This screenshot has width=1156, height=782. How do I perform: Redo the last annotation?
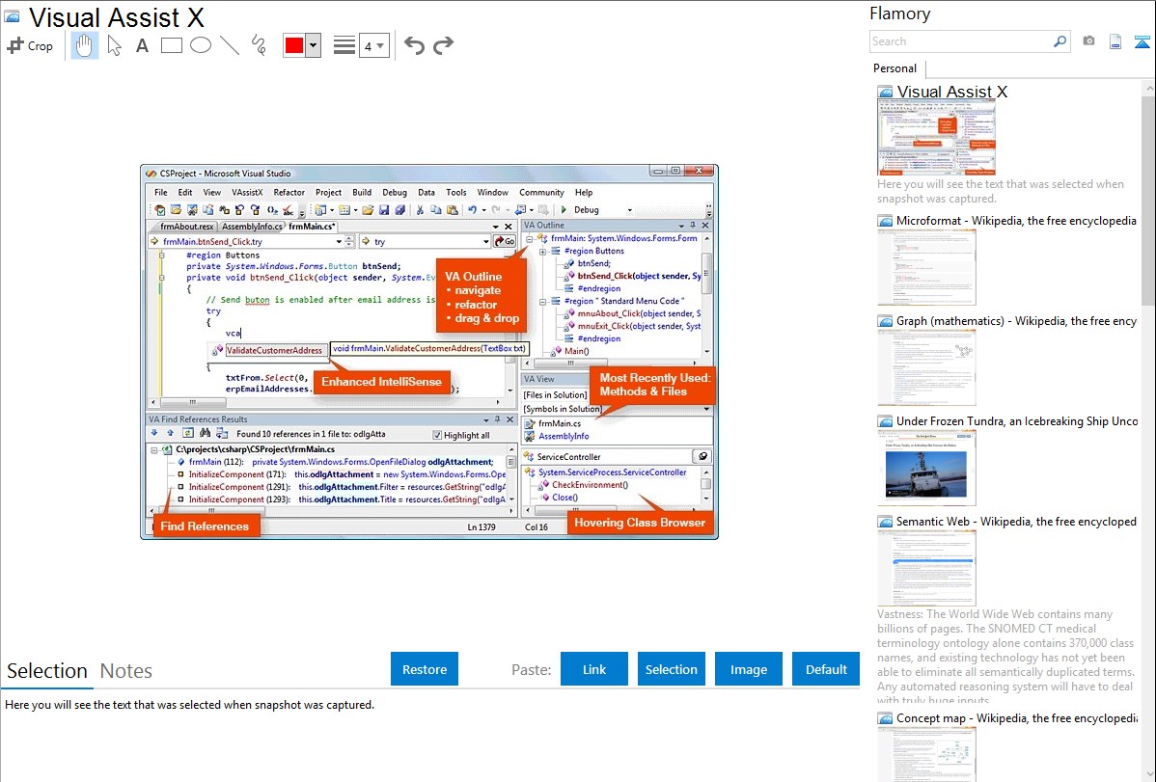click(443, 45)
